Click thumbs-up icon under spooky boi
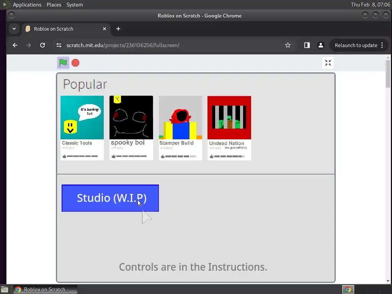The width and height of the screenshot is (392, 294). 114,156
